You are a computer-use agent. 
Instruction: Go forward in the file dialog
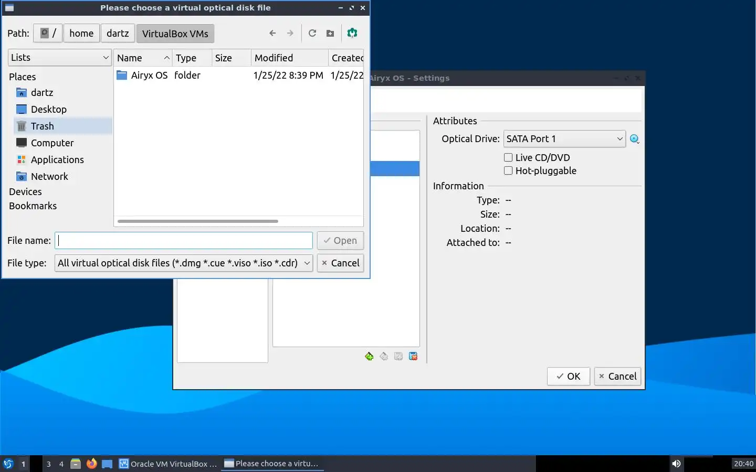click(x=290, y=33)
